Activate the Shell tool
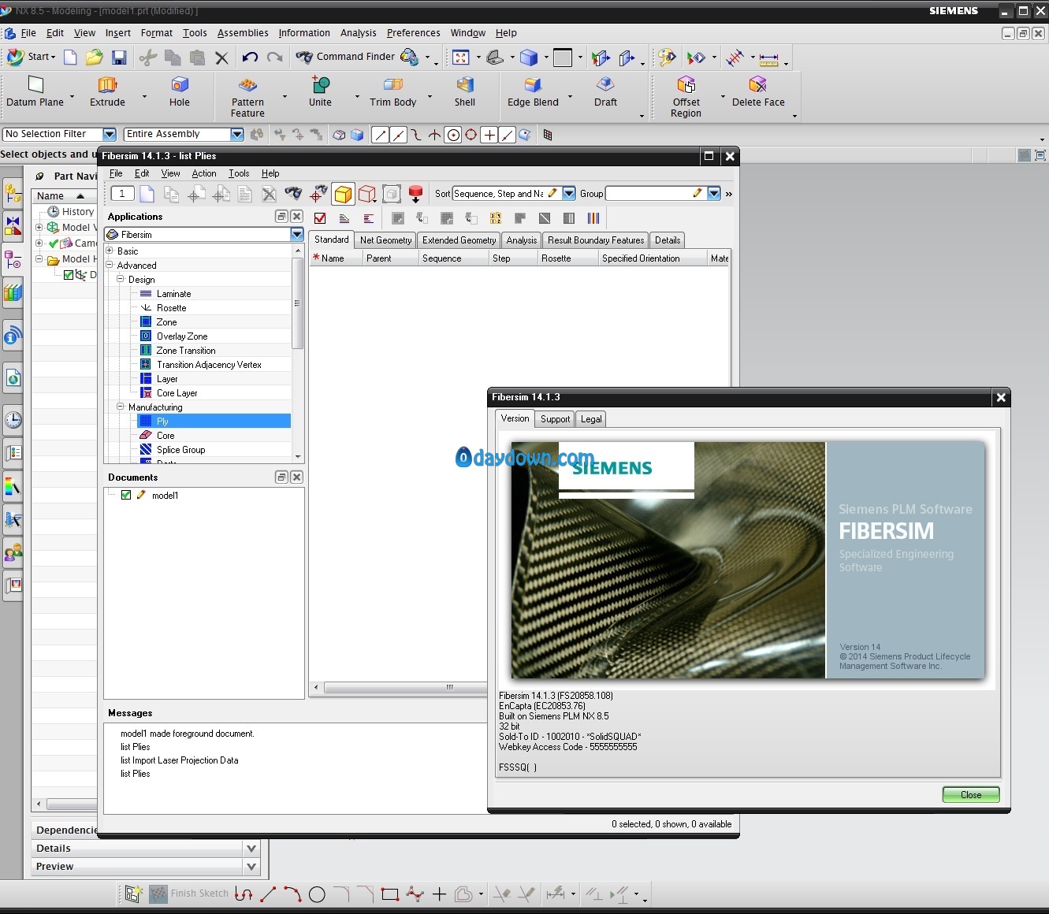 coord(465,91)
